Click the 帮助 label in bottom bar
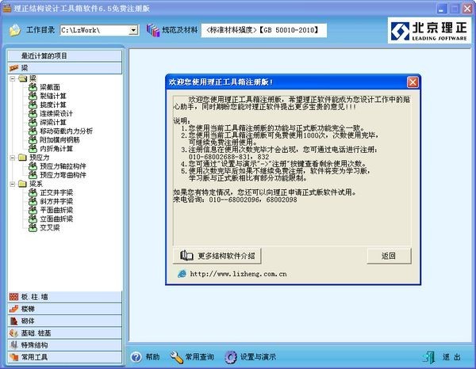Viewport: 476px width, 369px height. pyautogui.click(x=152, y=357)
